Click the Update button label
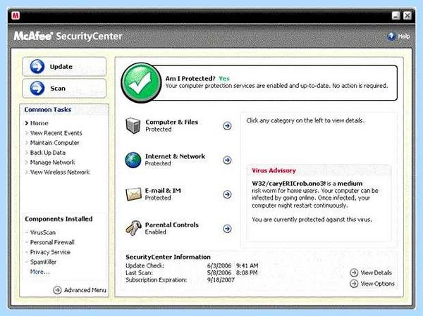The width and height of the screenshot is (423, 316). point(61,67)
